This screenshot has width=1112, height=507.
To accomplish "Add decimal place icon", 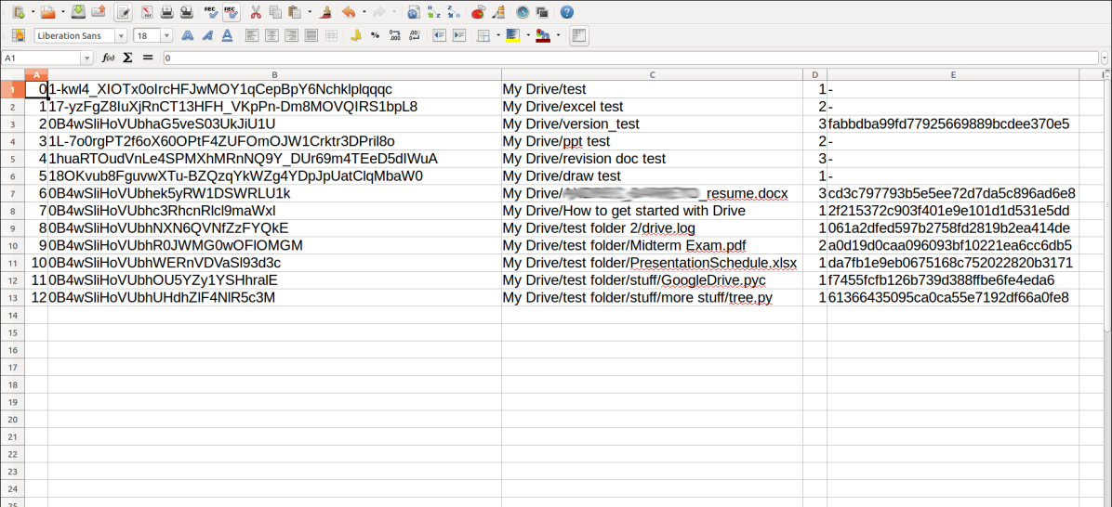I will 395,35.
